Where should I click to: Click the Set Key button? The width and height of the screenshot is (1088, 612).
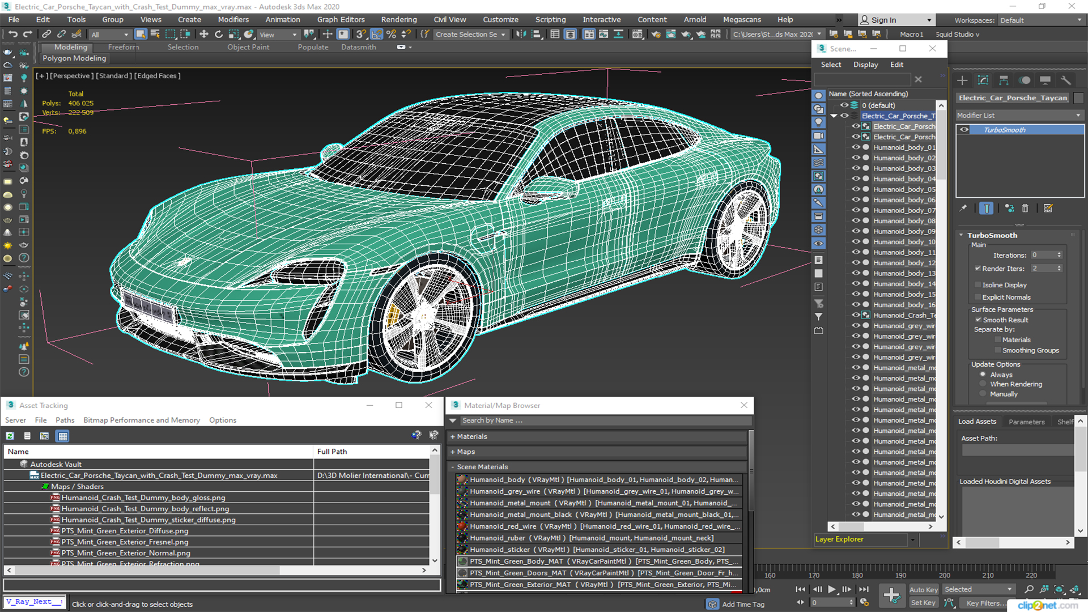point(923,602)
